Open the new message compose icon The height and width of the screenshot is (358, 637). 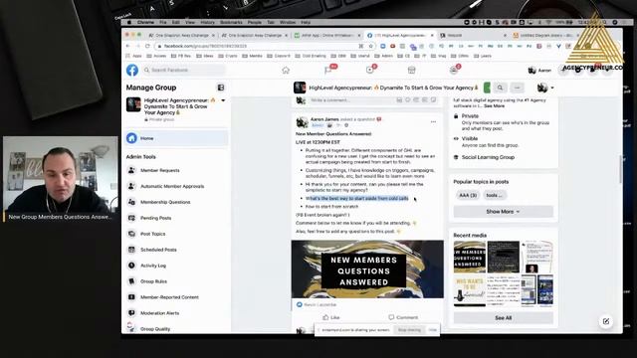click(606, 321)
